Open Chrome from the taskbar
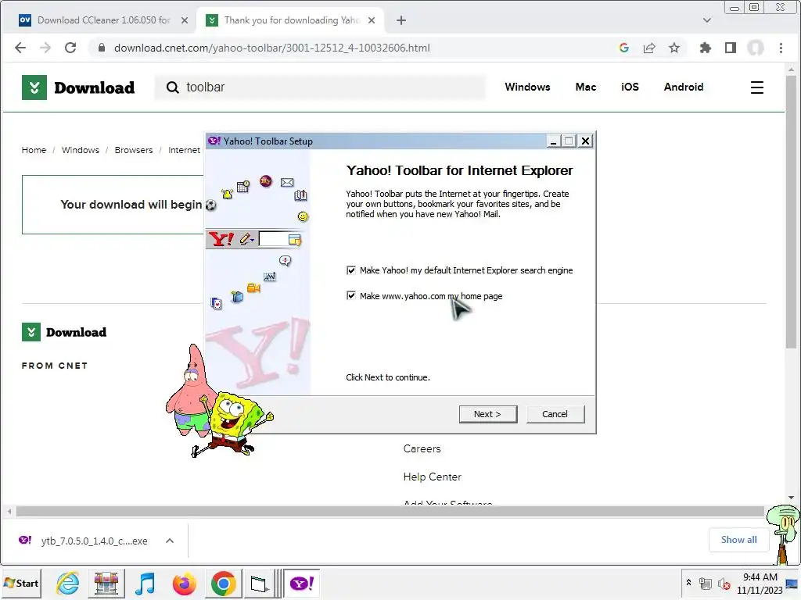 point(223,583)
